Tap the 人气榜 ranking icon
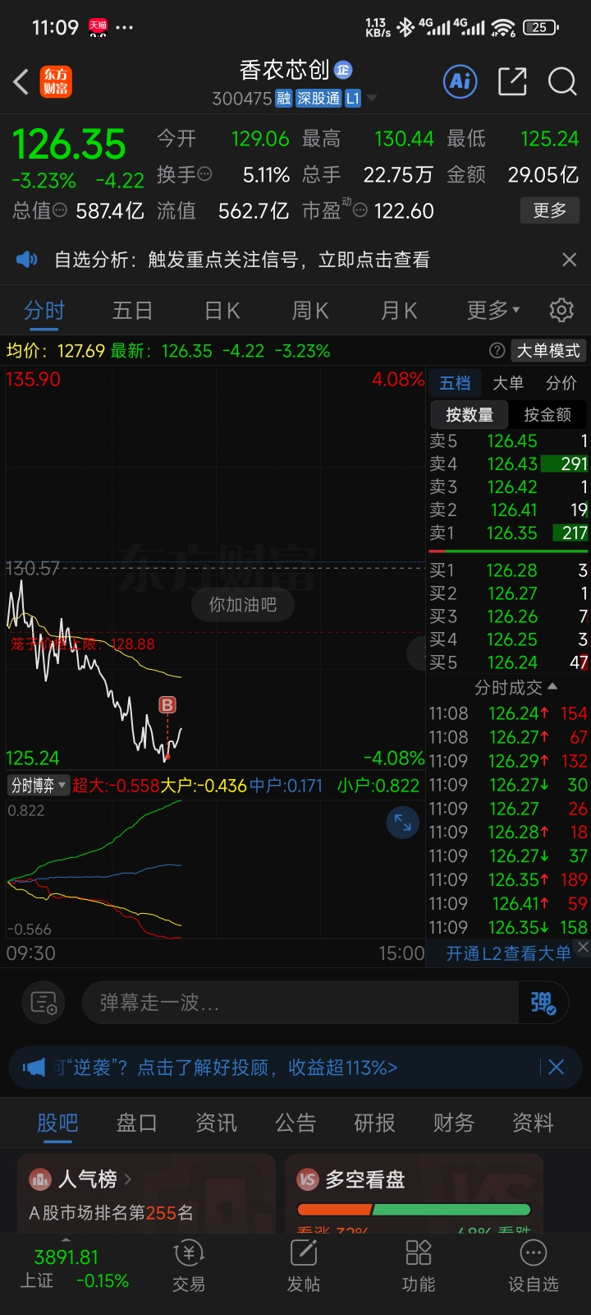591x1315 pixels. pos(39,1180)
